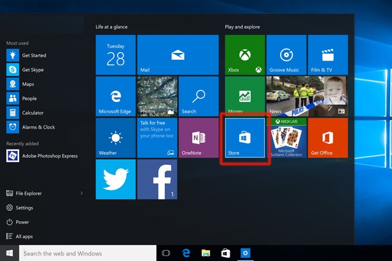Open File Explorer from the taskbar

(206, 253)
